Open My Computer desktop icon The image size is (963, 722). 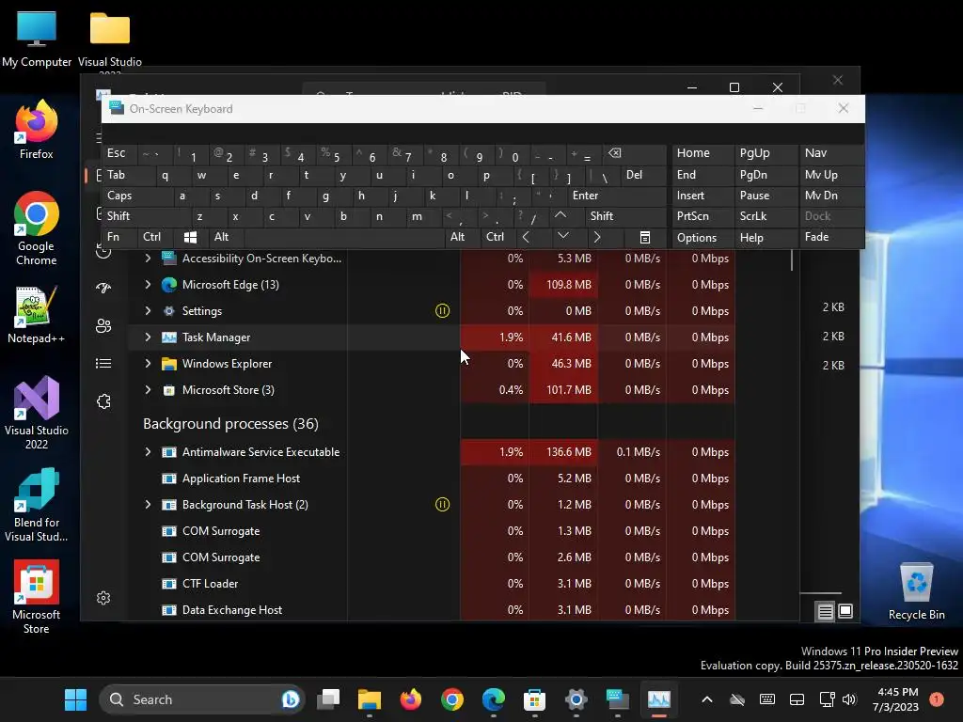[x=37, y=38]
